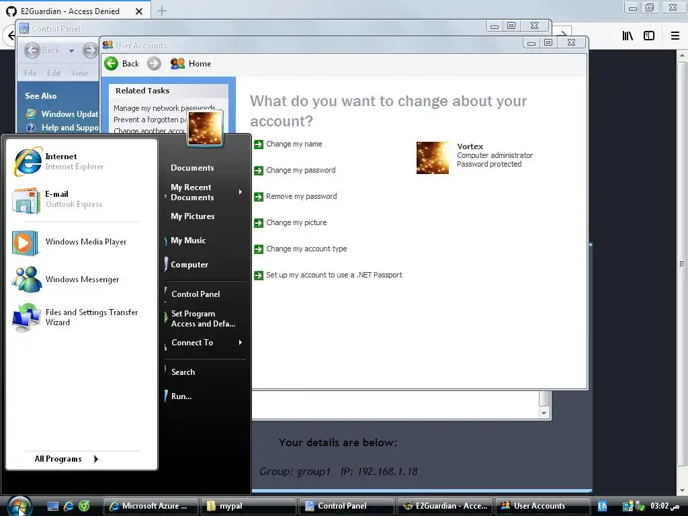Open Run... dialog
This screenshot has width=688, height=516.
[x=181, y=396]
